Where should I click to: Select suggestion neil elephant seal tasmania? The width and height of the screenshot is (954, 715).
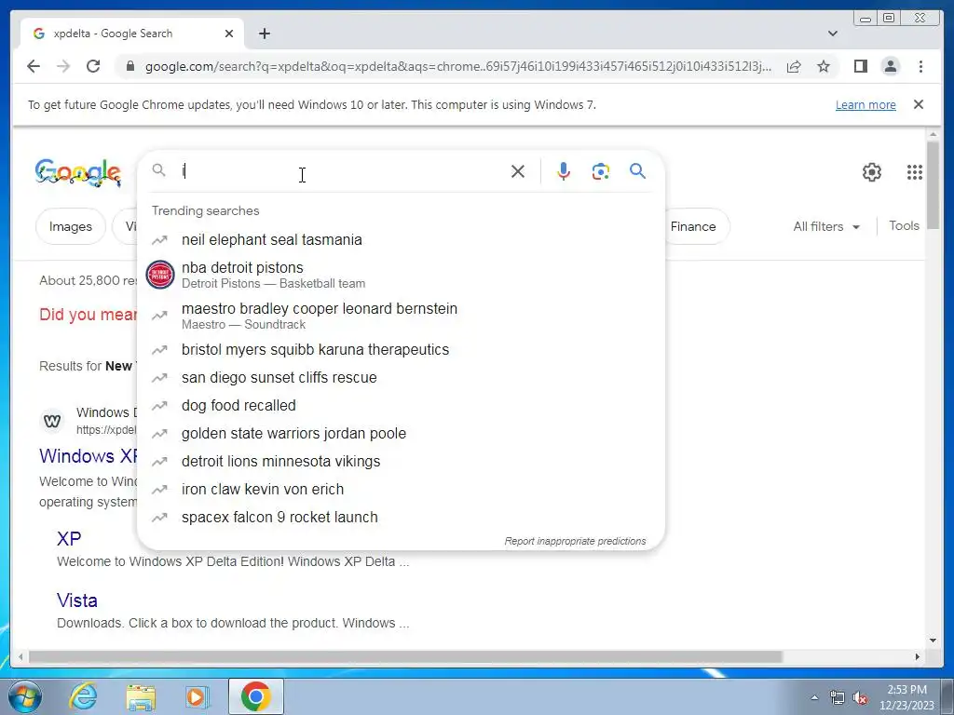(401, 239)
